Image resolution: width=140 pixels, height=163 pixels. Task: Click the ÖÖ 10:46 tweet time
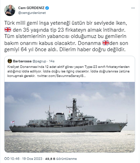[x=12, y=159]
